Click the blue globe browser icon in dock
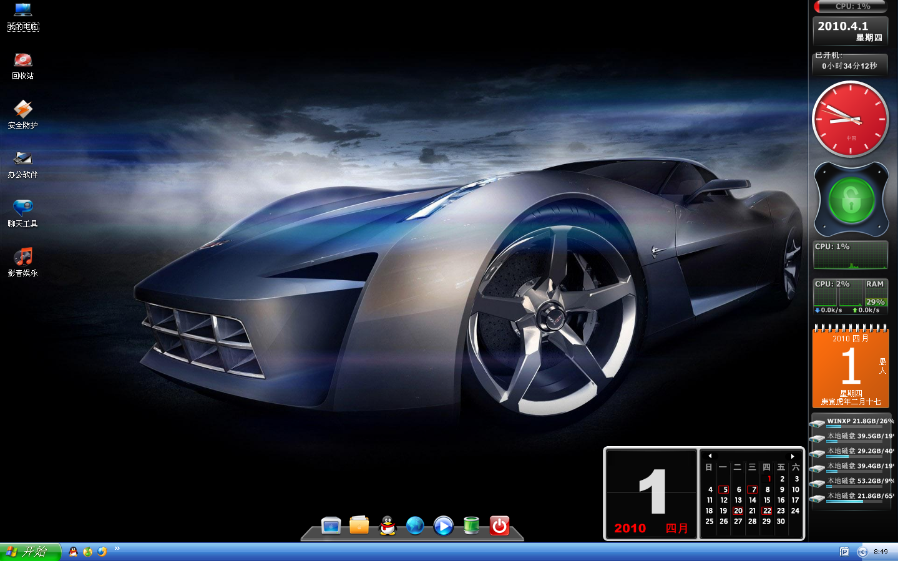Screen dimensions: 898x561 (x=415, y=525)
